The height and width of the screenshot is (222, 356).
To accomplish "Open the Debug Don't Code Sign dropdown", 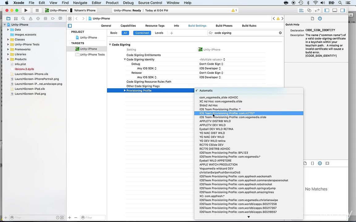I will (211, 64).
